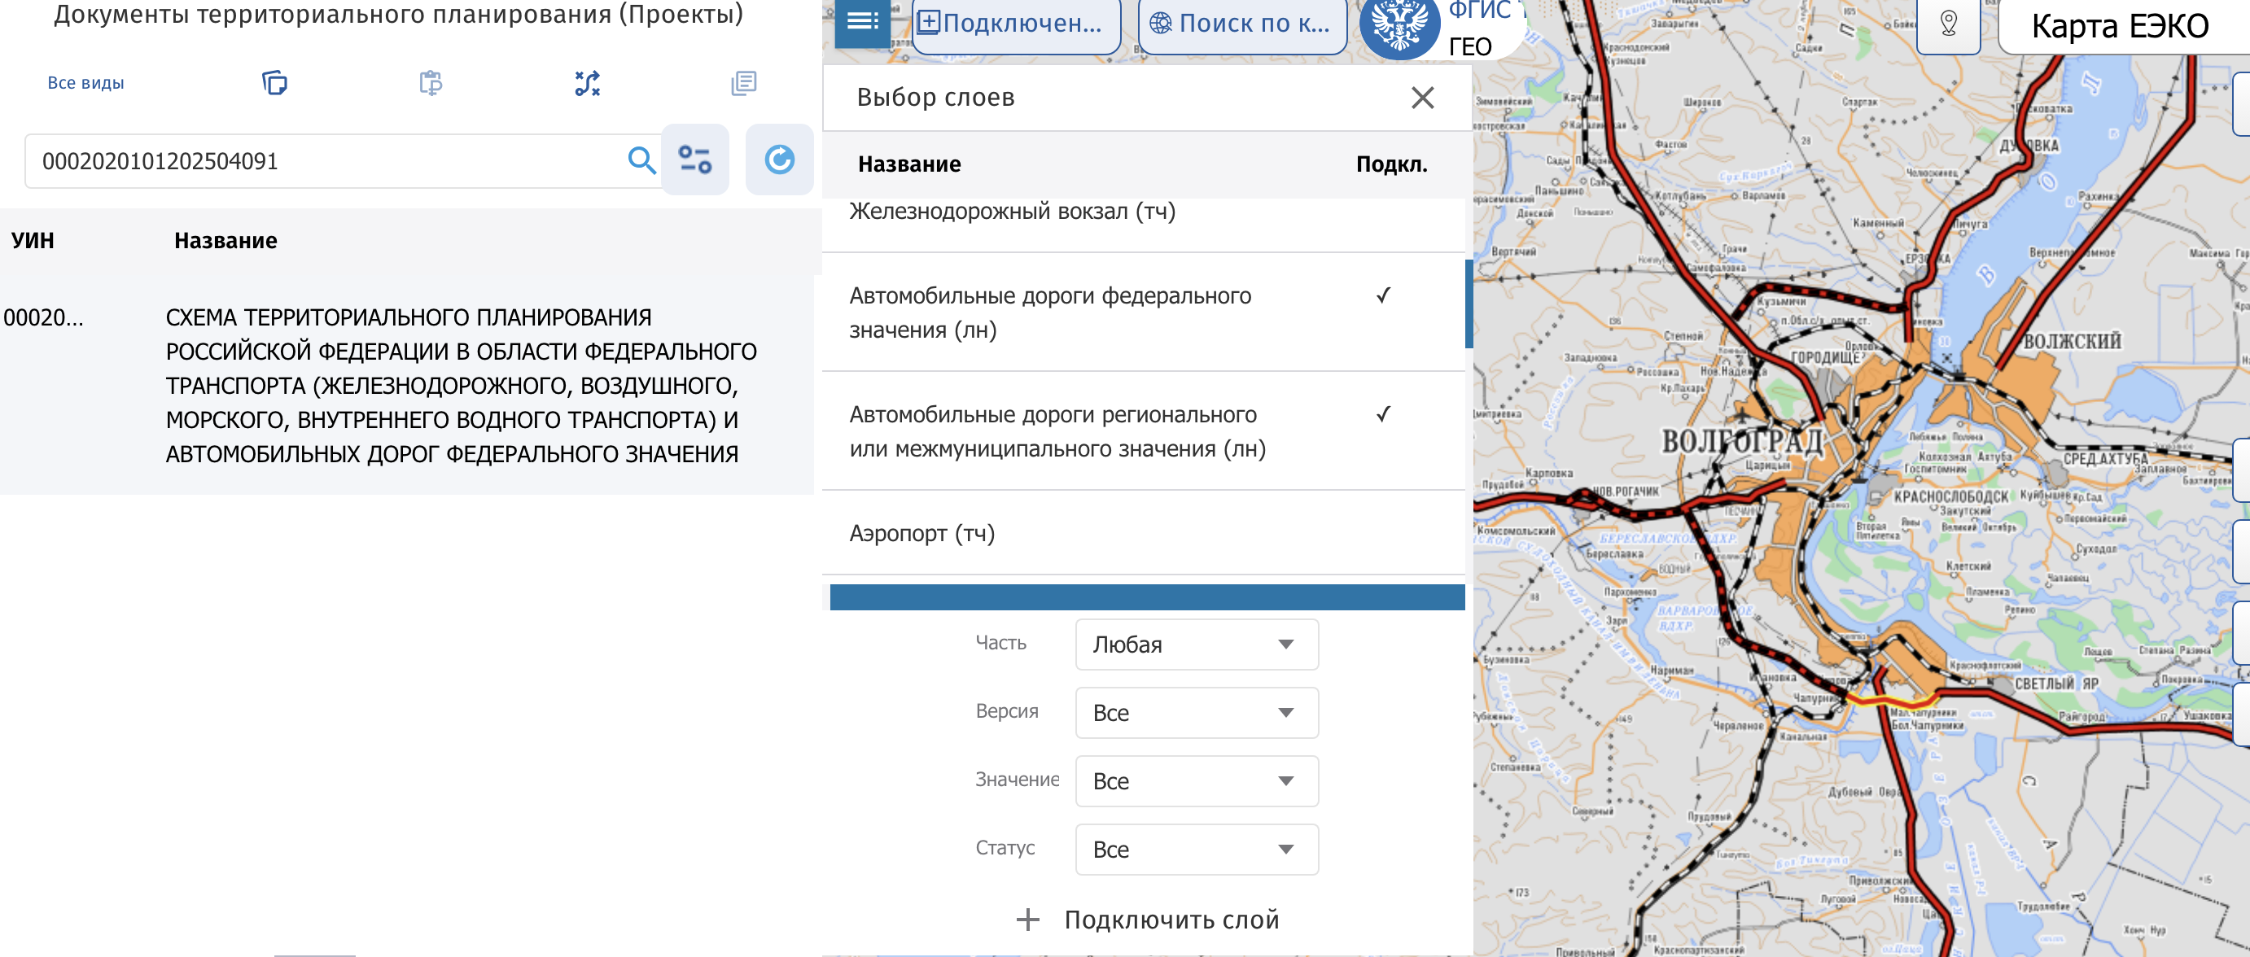Open Поиск по к... search button

coord(1242,24)
